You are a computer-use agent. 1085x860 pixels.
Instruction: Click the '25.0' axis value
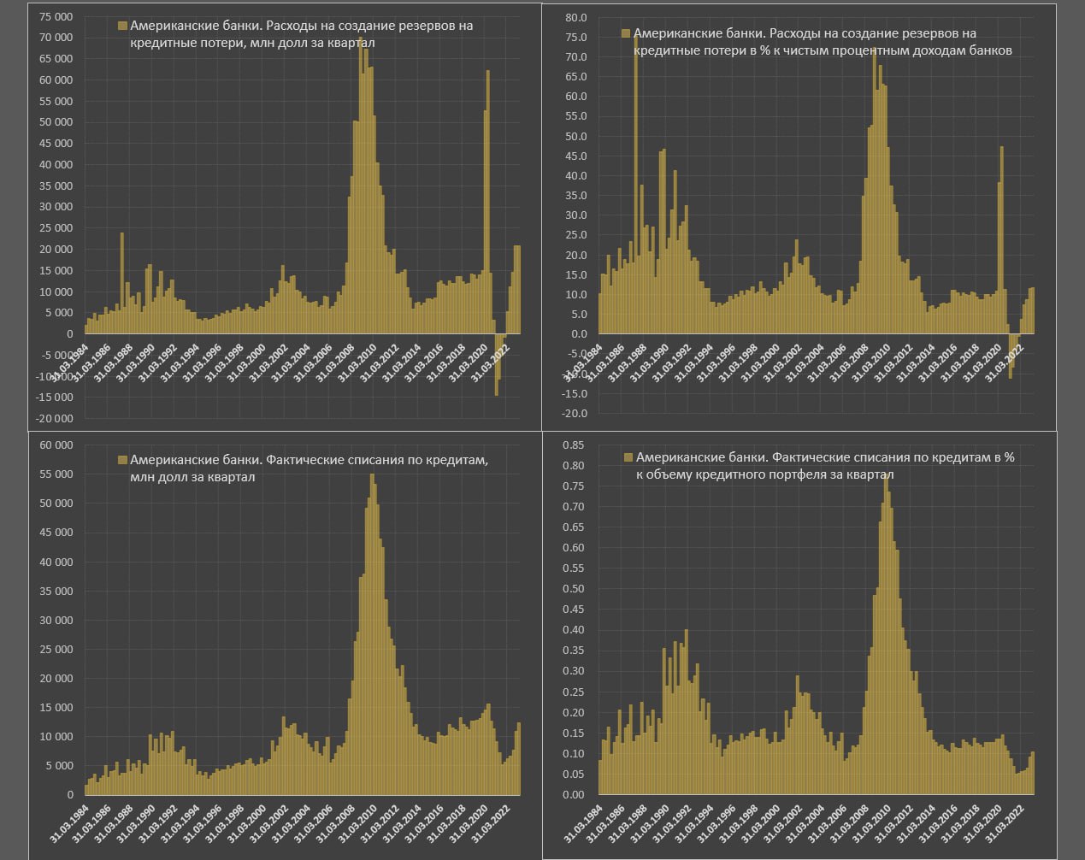[576, 235]
